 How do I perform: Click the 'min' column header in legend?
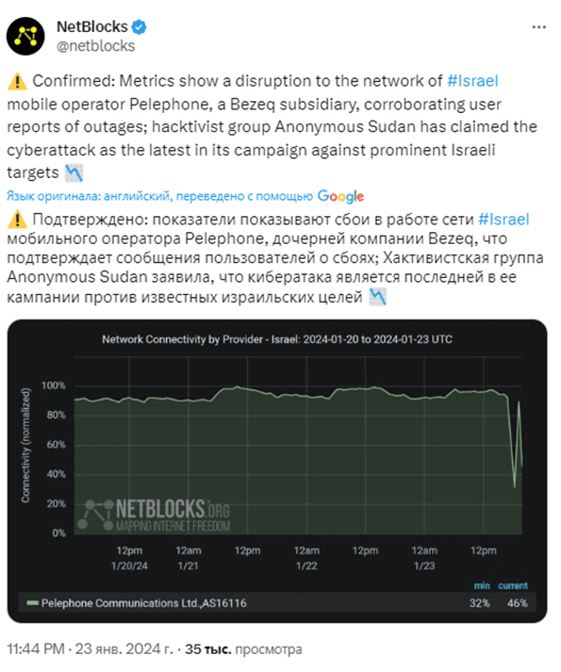(x=482, y=585)
